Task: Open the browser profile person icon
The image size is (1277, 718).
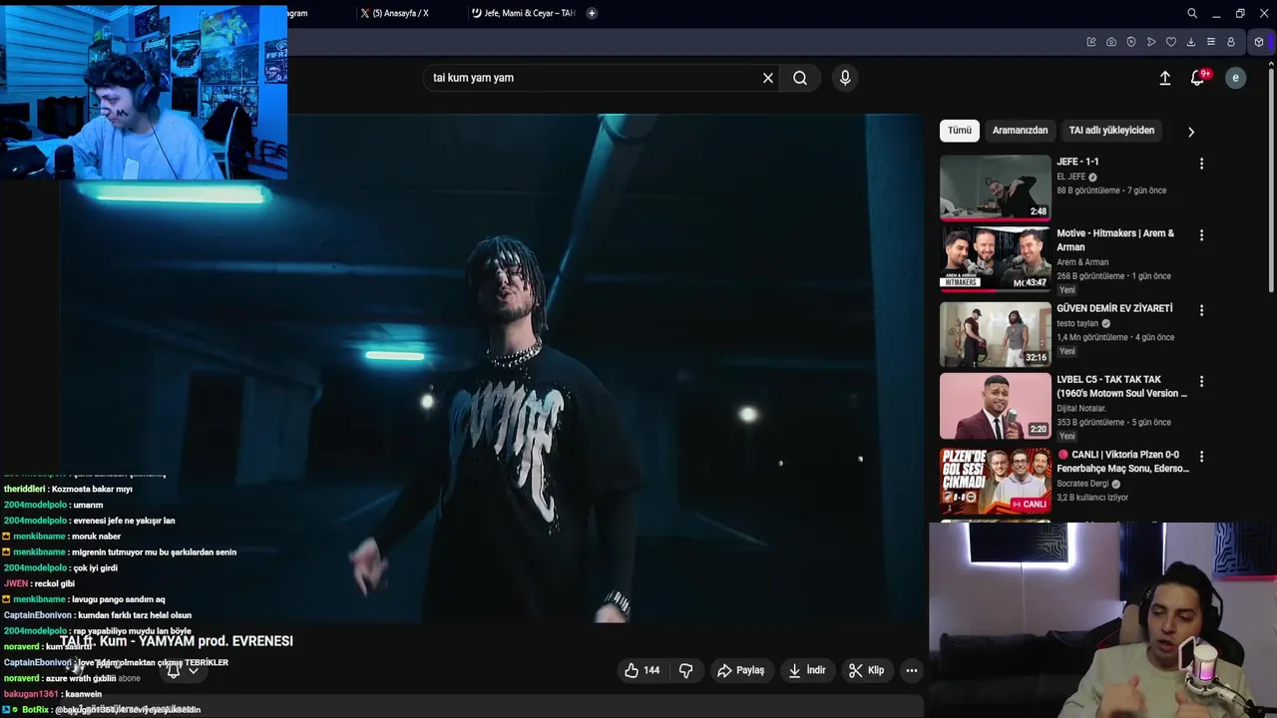Action: [1231, 42]
